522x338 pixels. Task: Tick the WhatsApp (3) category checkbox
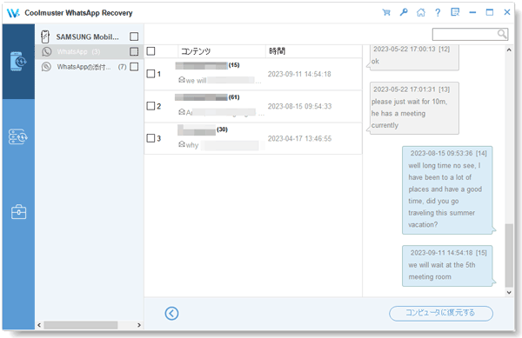point(134,51)
